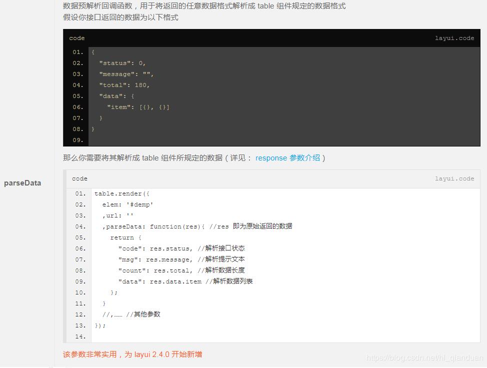
Task: Click the "item": [{}, {}] line
Action: click(x=138, y=107)
